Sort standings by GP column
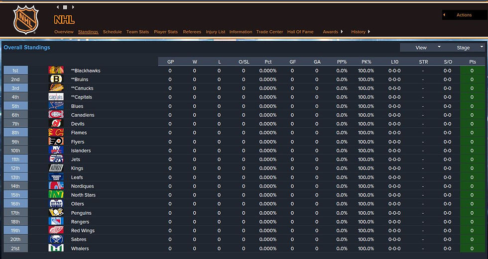Screen dimensions: 488x259 170,62
